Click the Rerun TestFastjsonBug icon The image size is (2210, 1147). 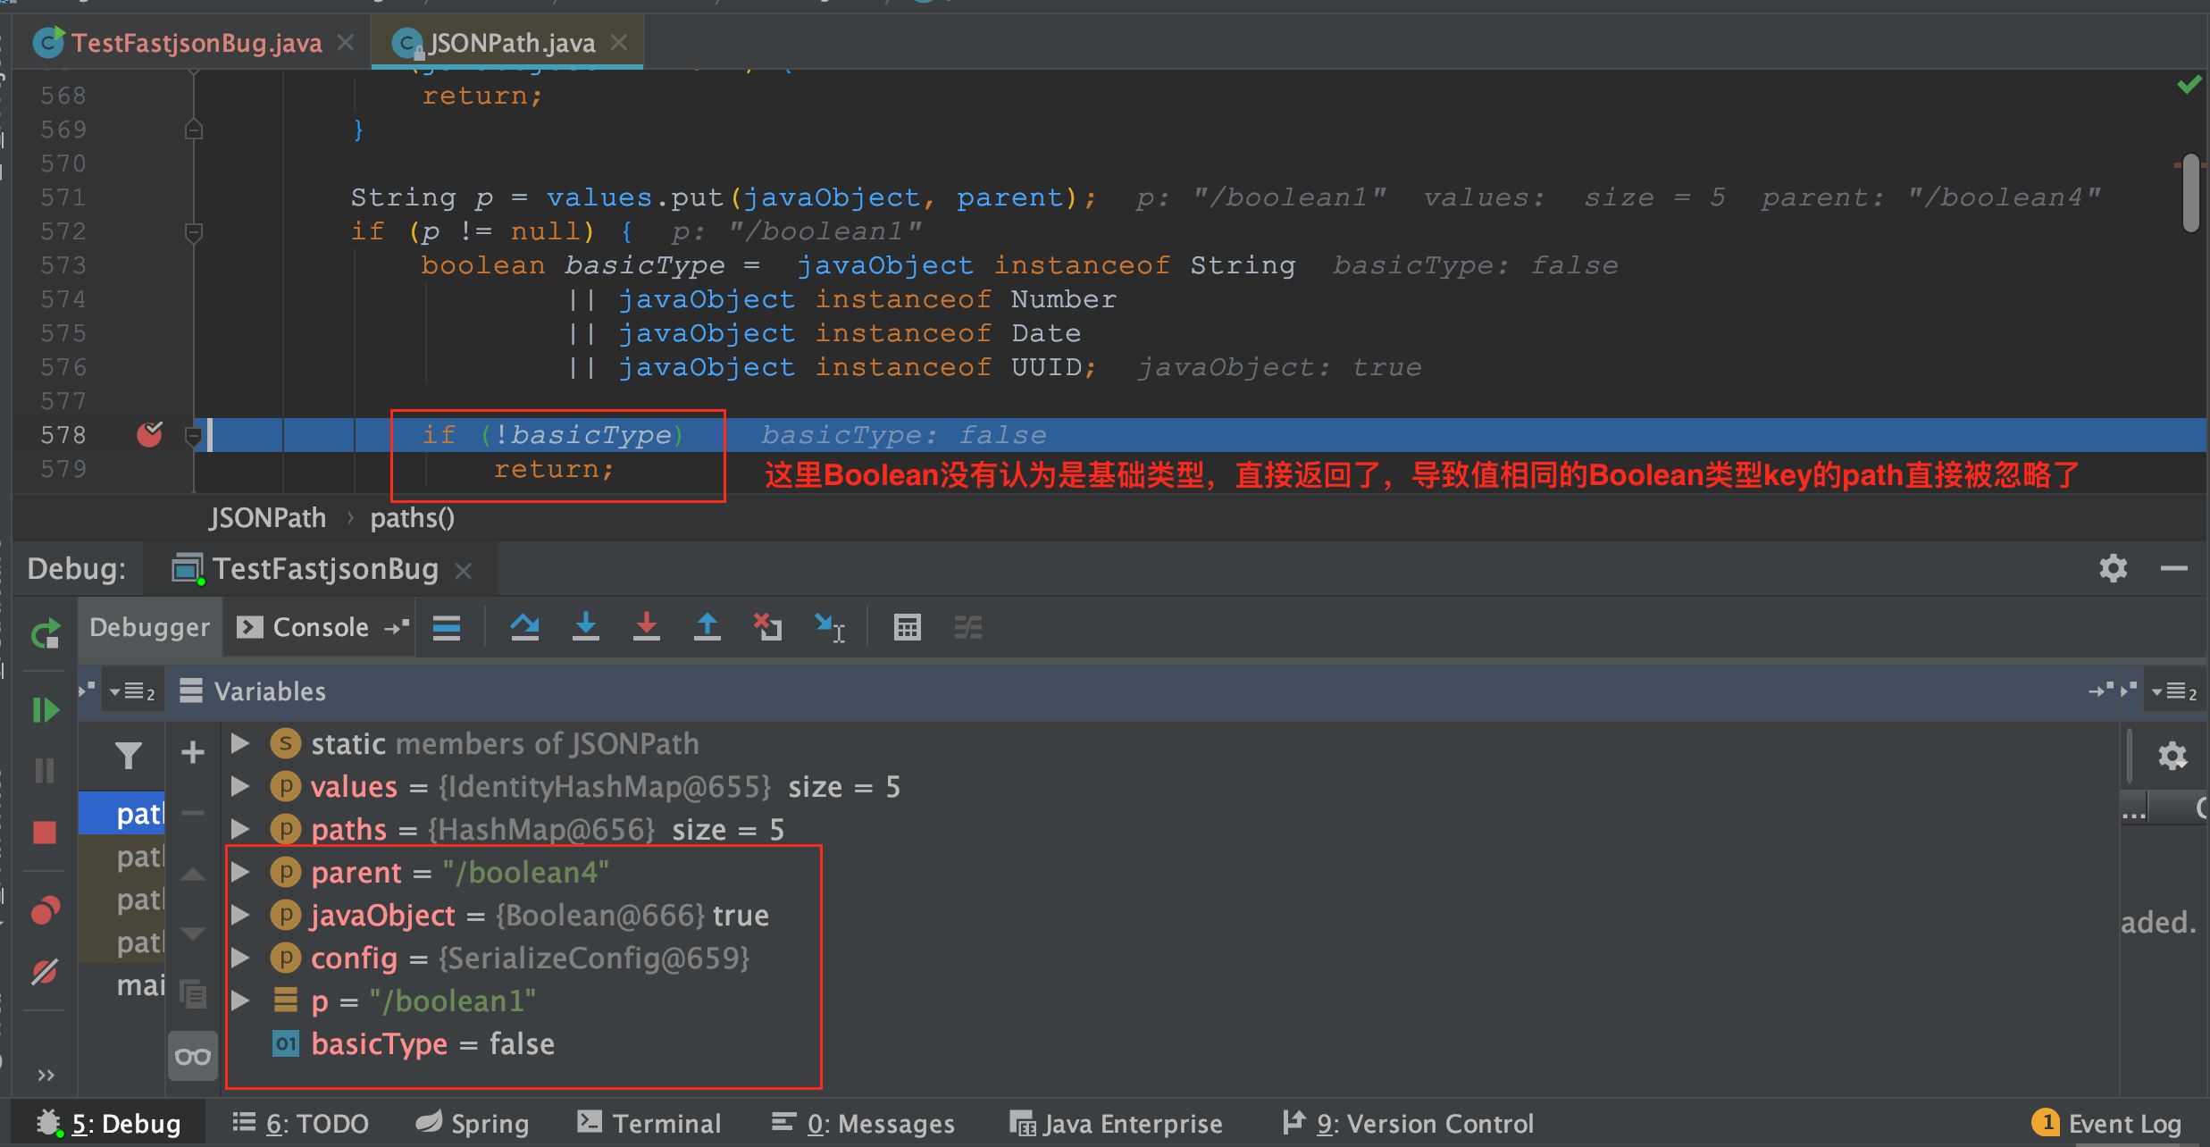45,634
